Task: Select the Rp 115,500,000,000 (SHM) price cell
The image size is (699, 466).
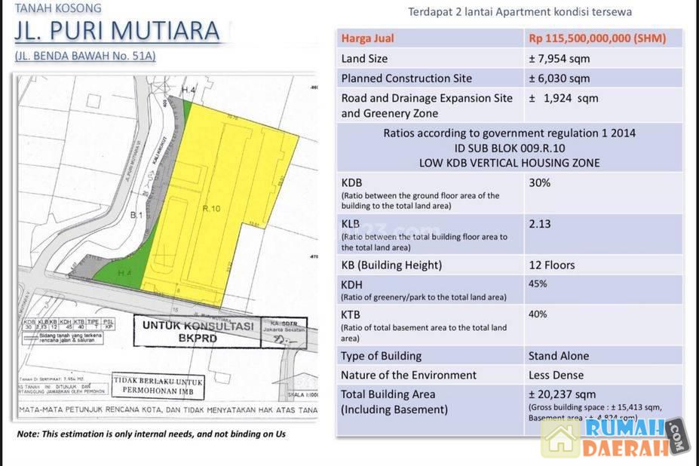Action: click(x=597, y=38)
